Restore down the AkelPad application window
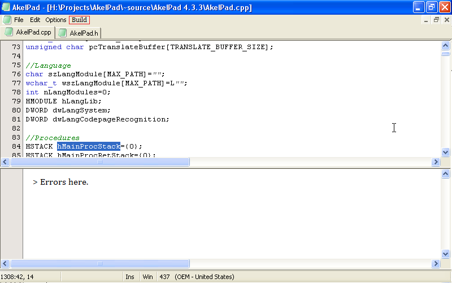The width and height of the screenshot is (452, 283). [x=432, y=7]
